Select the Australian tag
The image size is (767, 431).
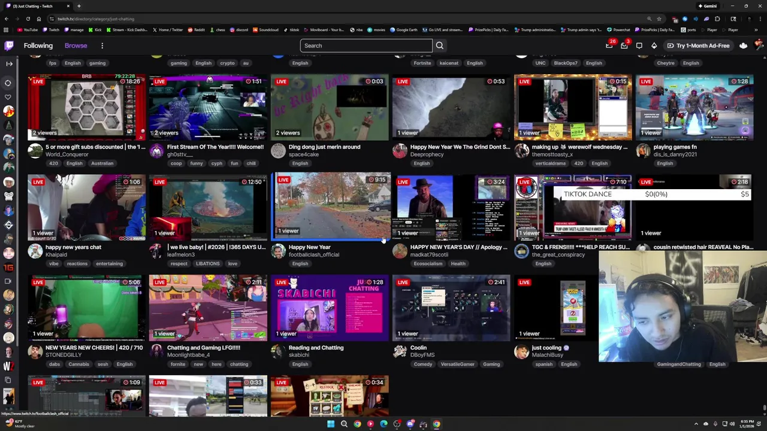[x=102, y=163]
